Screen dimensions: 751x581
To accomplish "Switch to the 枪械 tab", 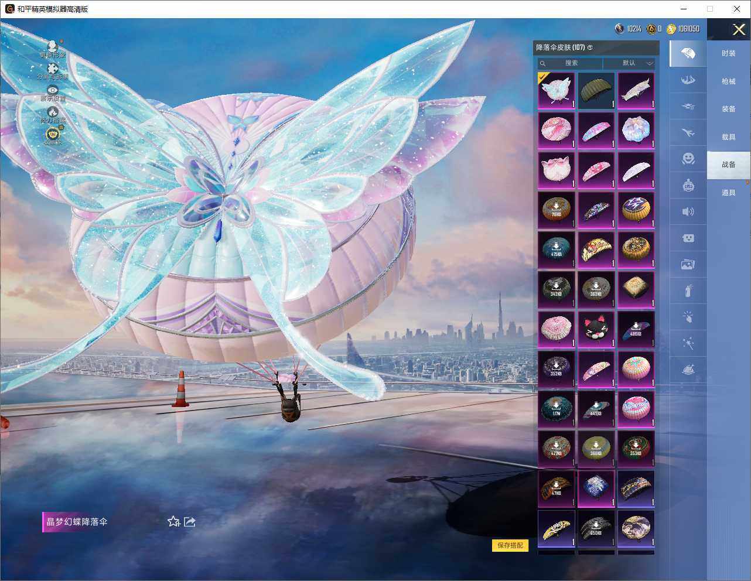I will click(729, 81).
